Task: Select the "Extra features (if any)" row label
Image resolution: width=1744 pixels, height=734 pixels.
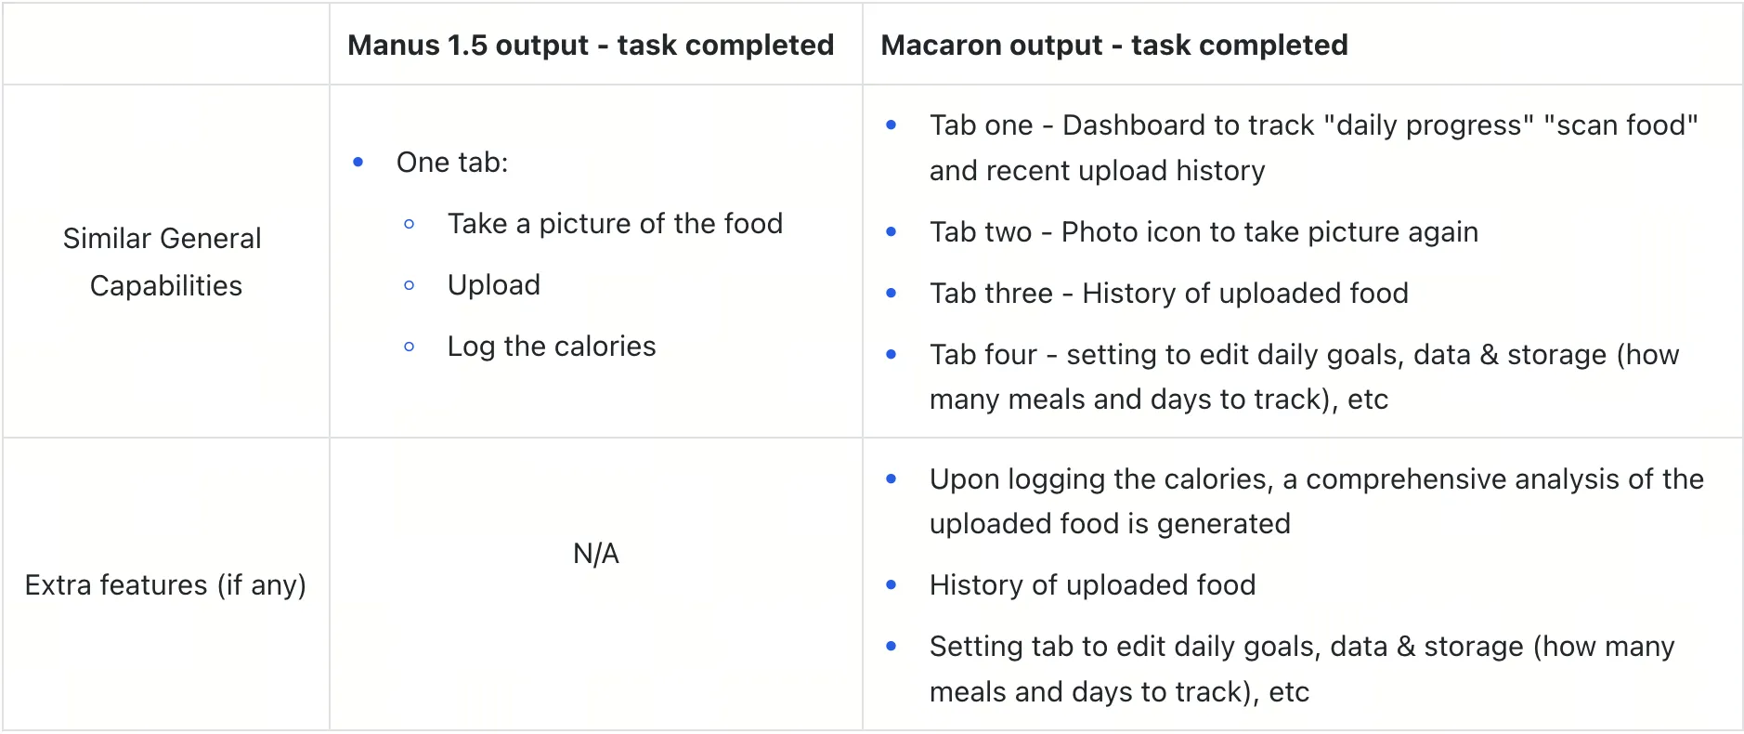Action: tap(165, 584)
